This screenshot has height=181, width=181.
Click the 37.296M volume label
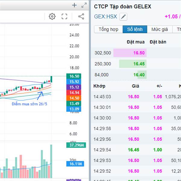pyautogui.click(x=76, y=145)
